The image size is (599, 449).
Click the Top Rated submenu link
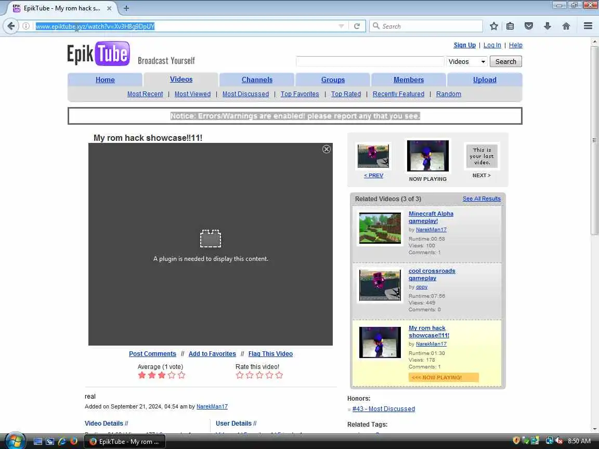(346, 94)
